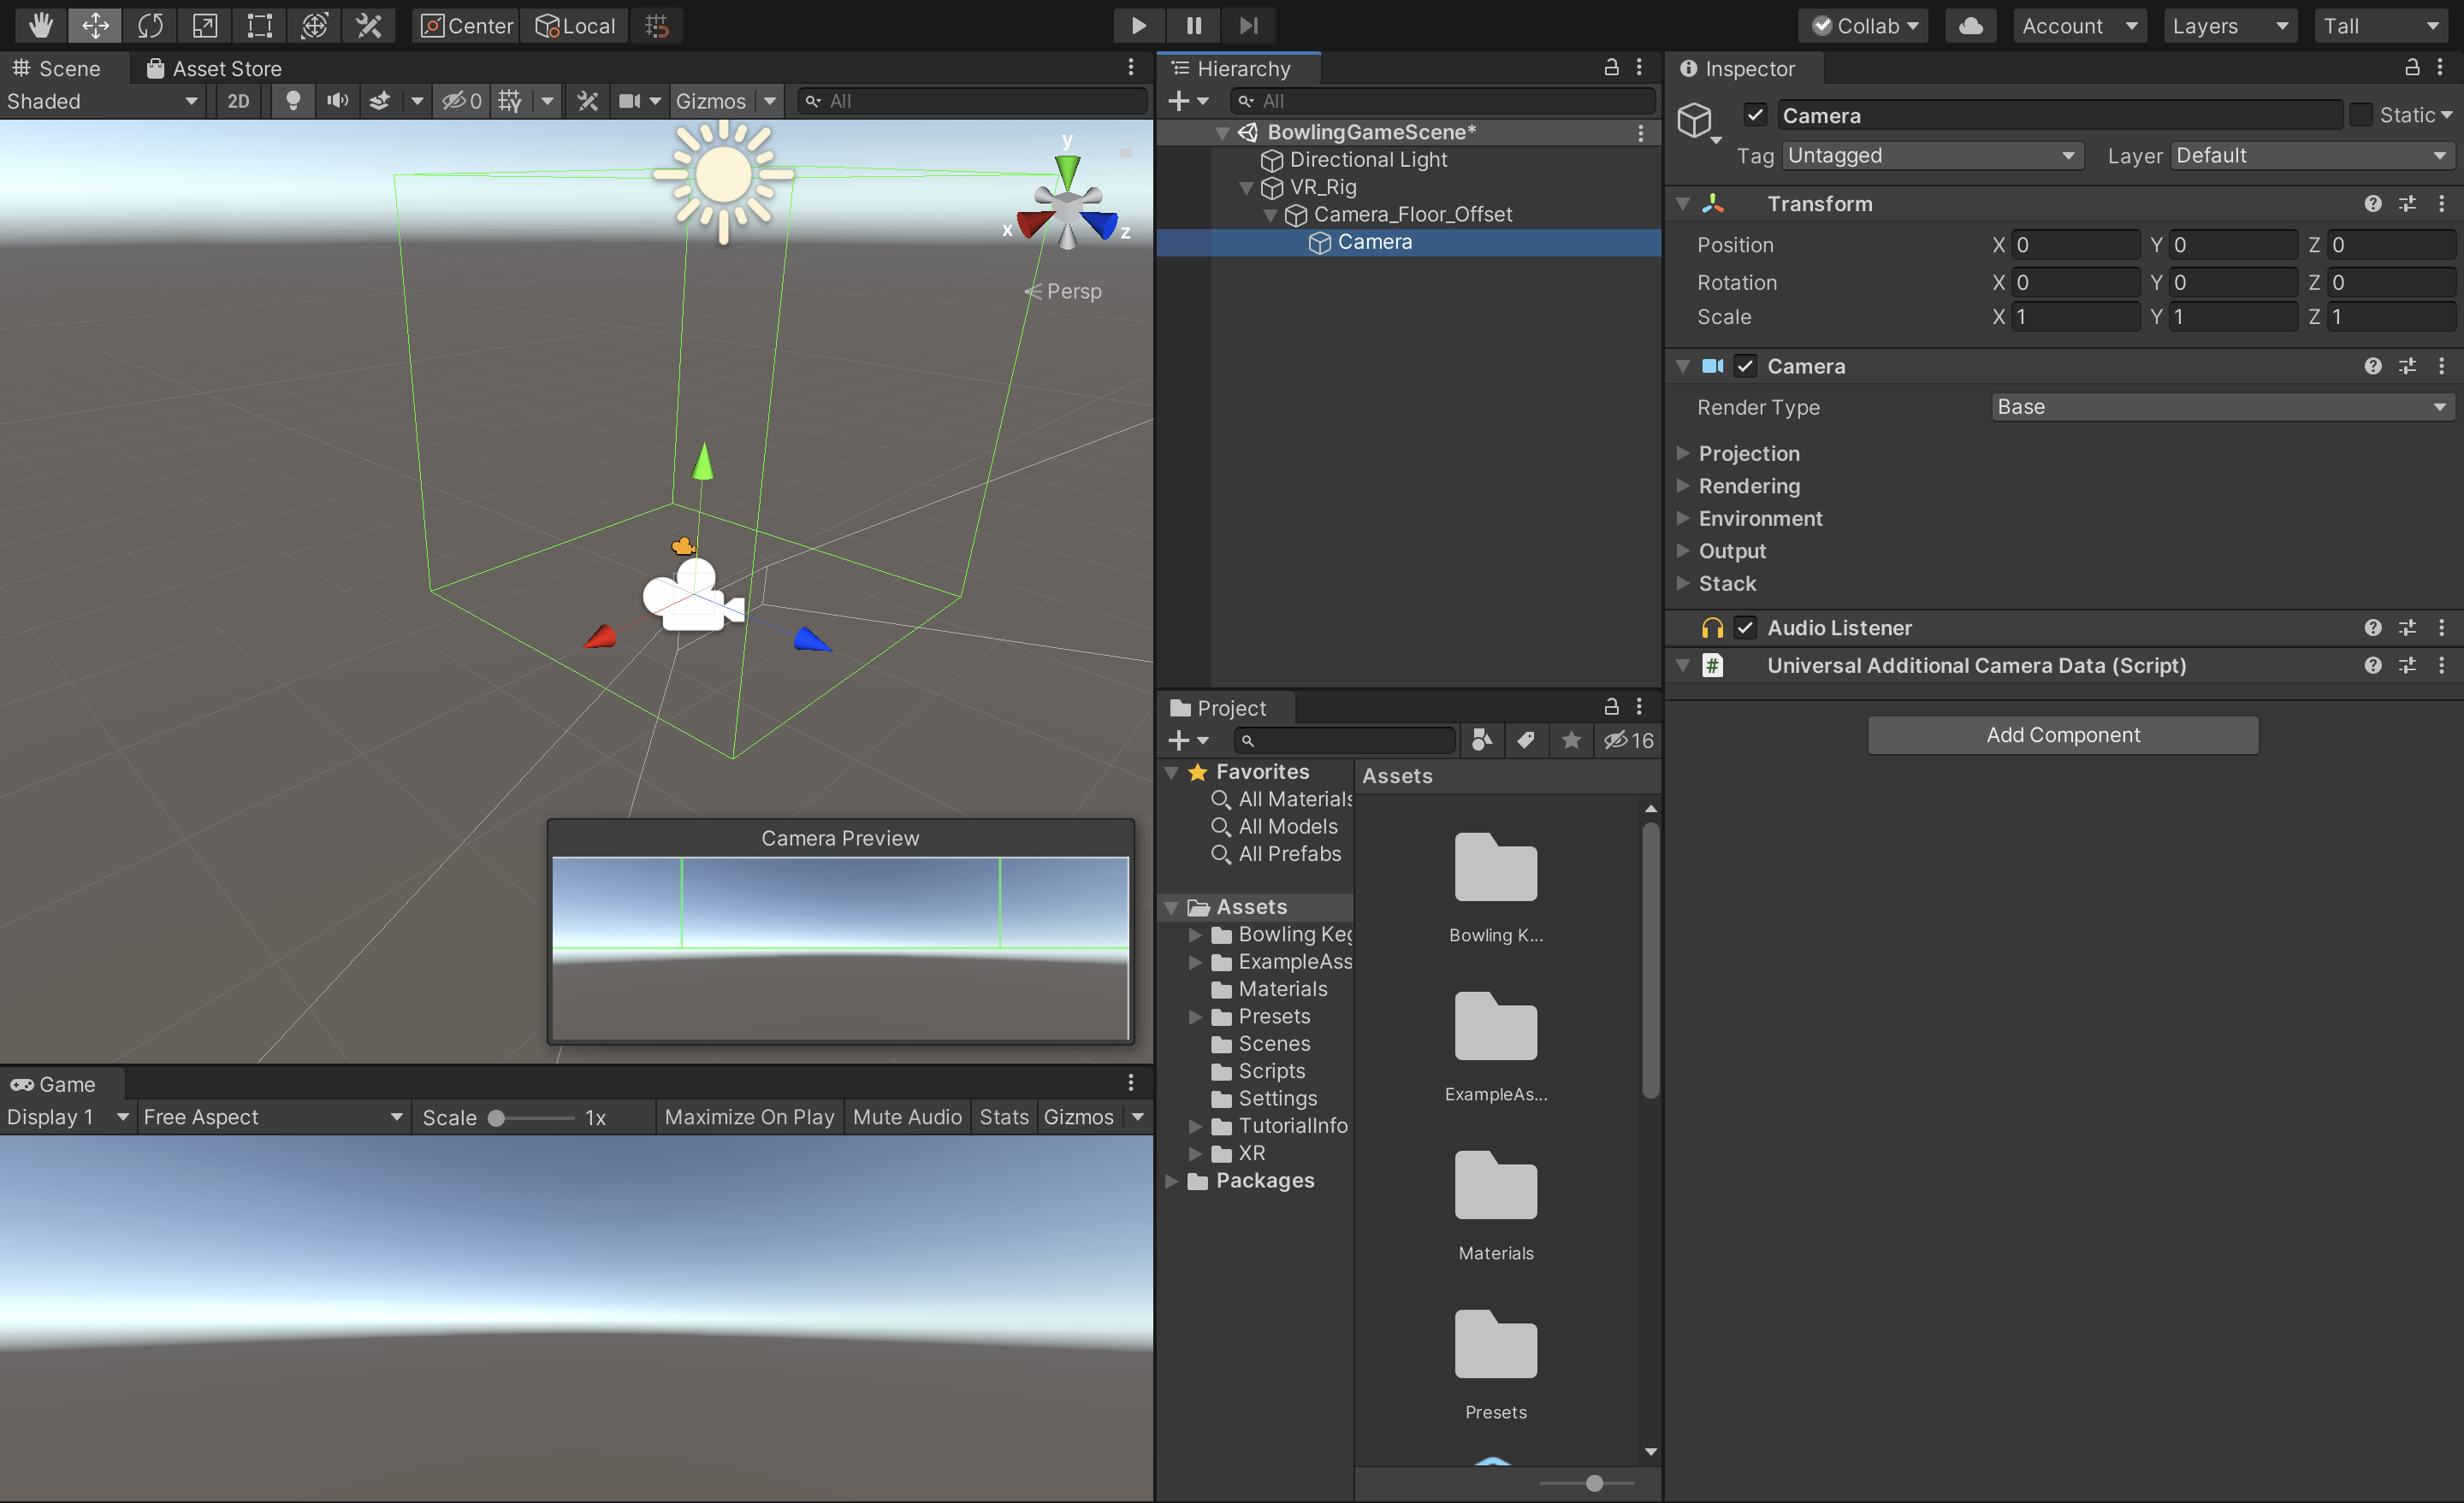Screen dimensions: 2464x1503
Task: Open the Shaded draw mode dropdown
Action: [100, 100]
